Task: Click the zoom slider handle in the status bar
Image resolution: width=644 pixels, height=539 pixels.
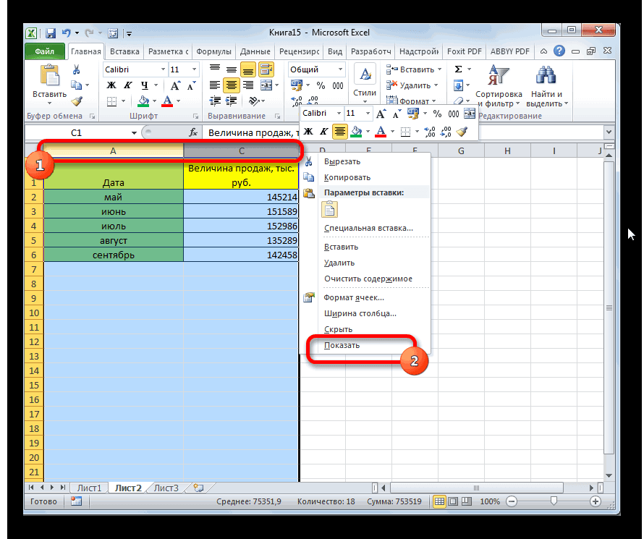Action: point(554,501)
